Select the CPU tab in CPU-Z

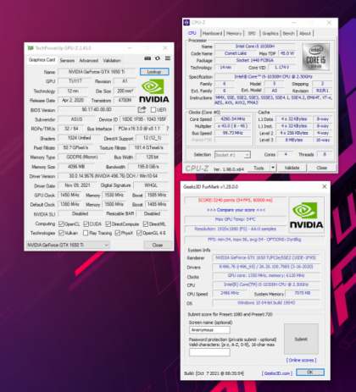click(x=192, y=33)
